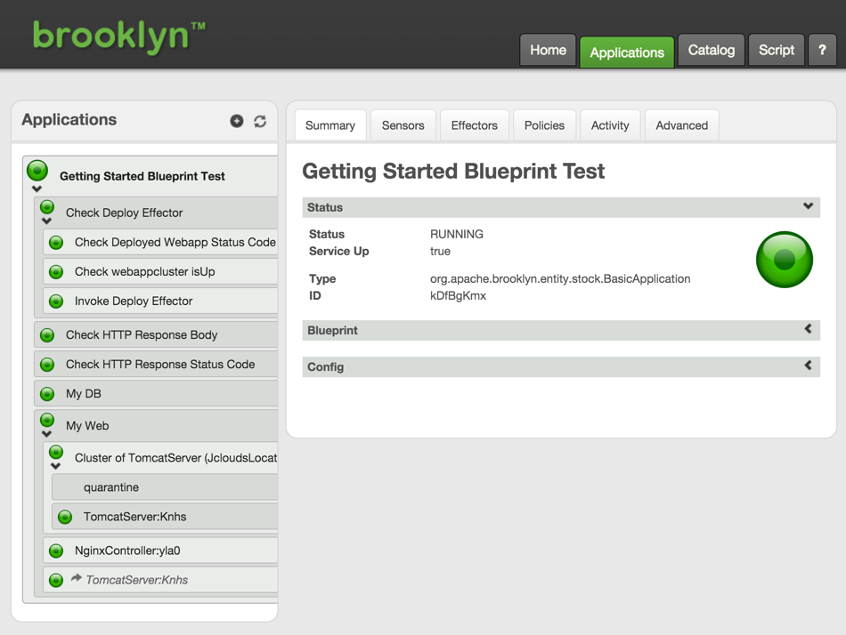Image resolution: width=846 pixels, height=635 pixels.
Task: Click green icon beside Check HTTP Response Body
Action: [47, 335]
